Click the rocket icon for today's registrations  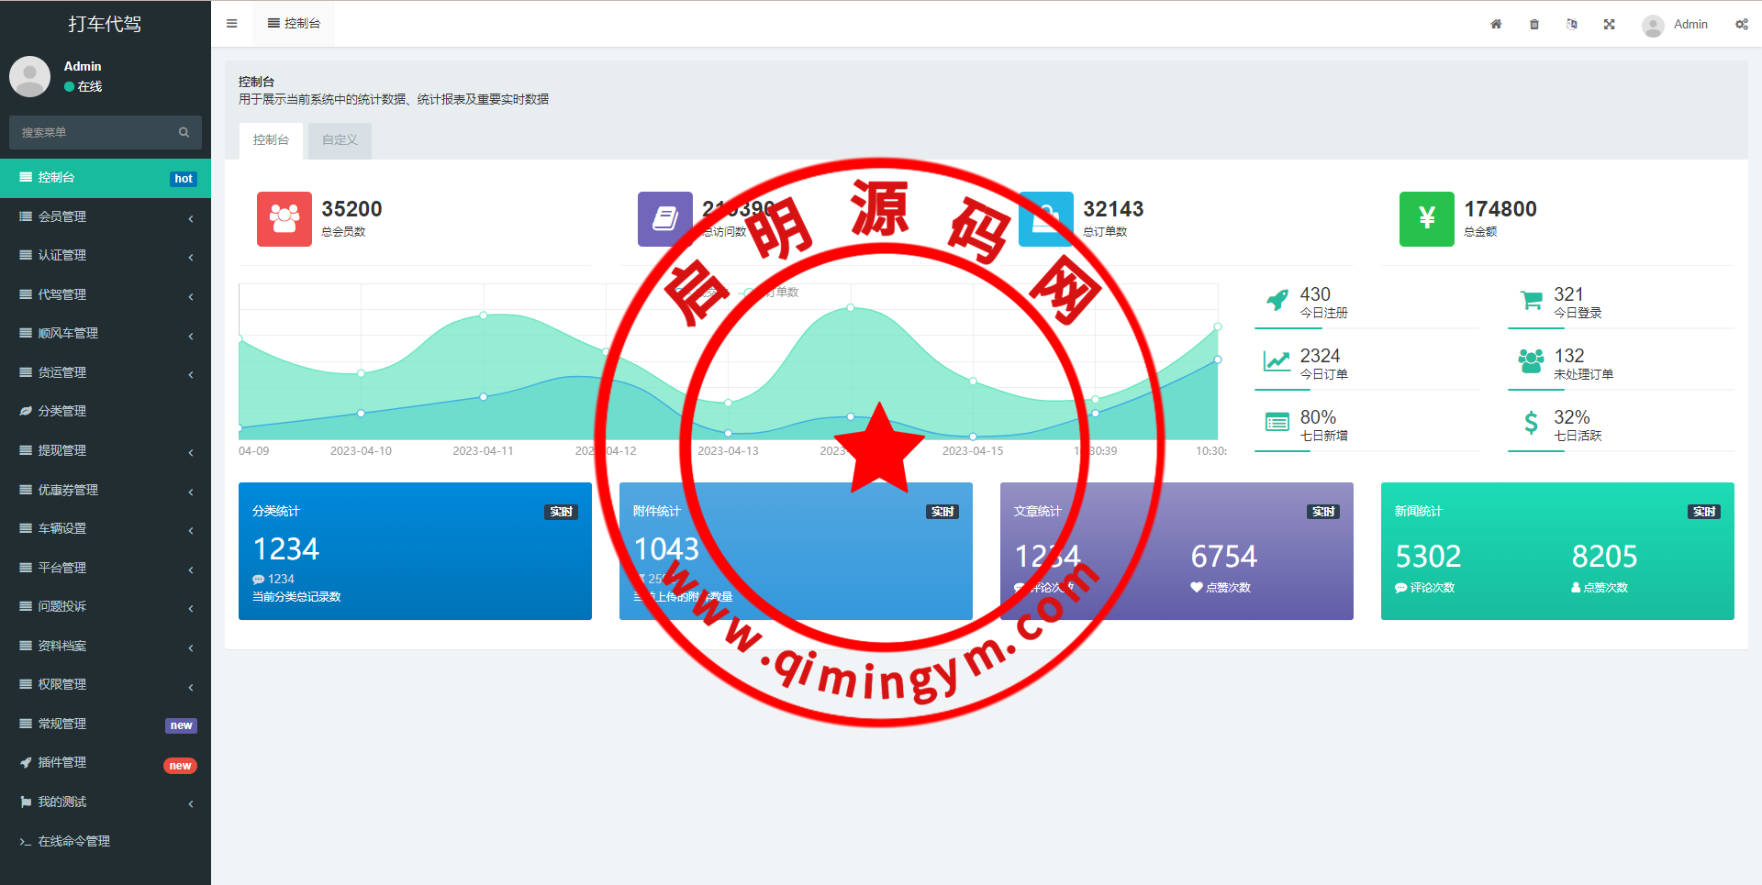click(1277, 301)
